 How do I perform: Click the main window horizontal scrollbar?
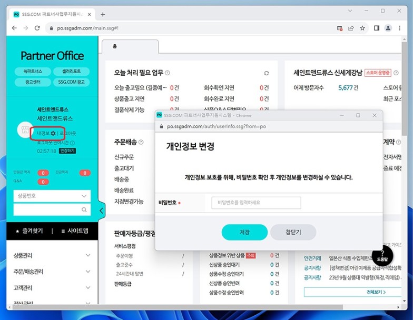178,307
